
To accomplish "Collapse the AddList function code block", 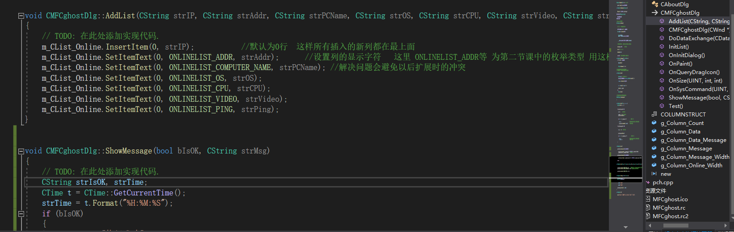I will 21,16.
